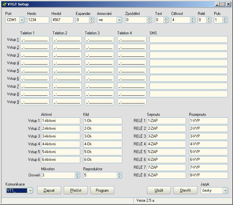
Task: Minimize the VTGT Setup window
Action: 217,4
